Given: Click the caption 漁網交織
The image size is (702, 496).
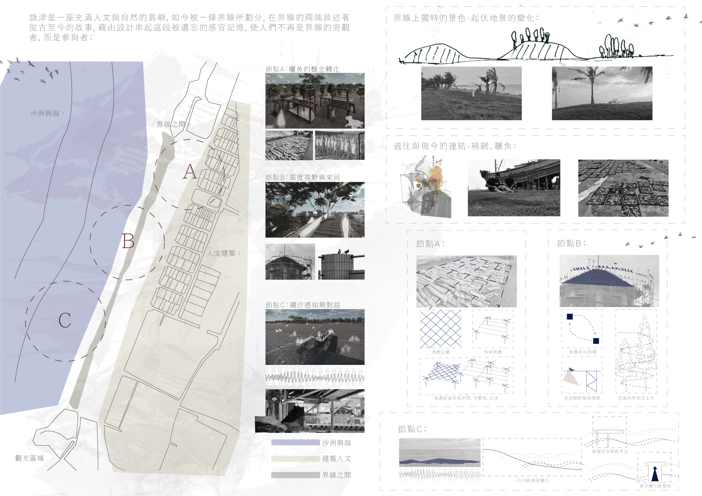Looking at the screenshot, I should tap(441, 352).
